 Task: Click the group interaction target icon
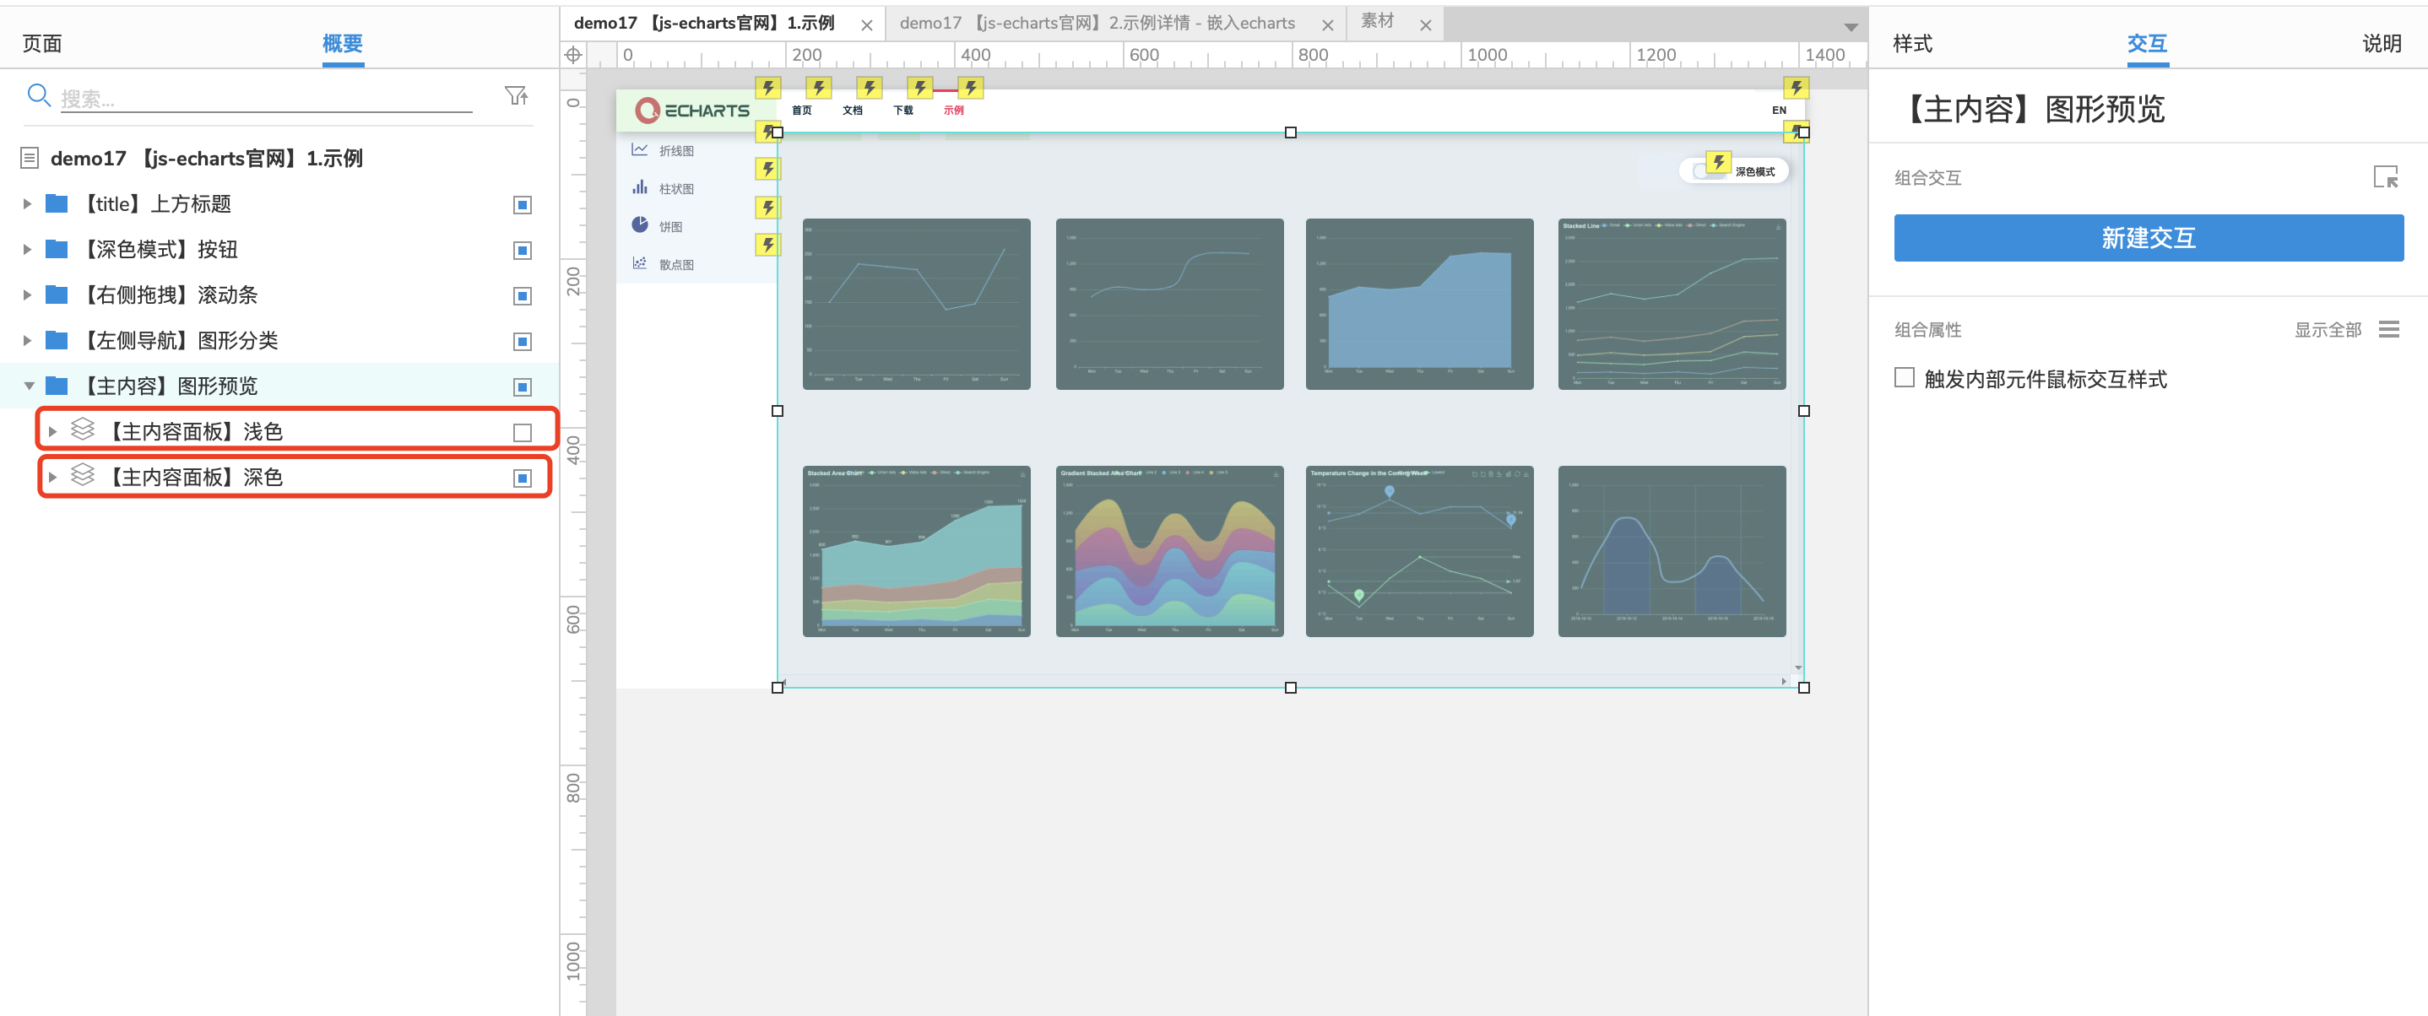[x=2385, y=177]
